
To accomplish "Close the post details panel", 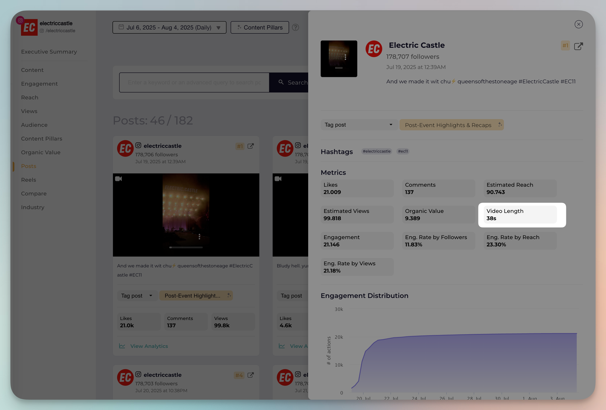I will (578, 24).
